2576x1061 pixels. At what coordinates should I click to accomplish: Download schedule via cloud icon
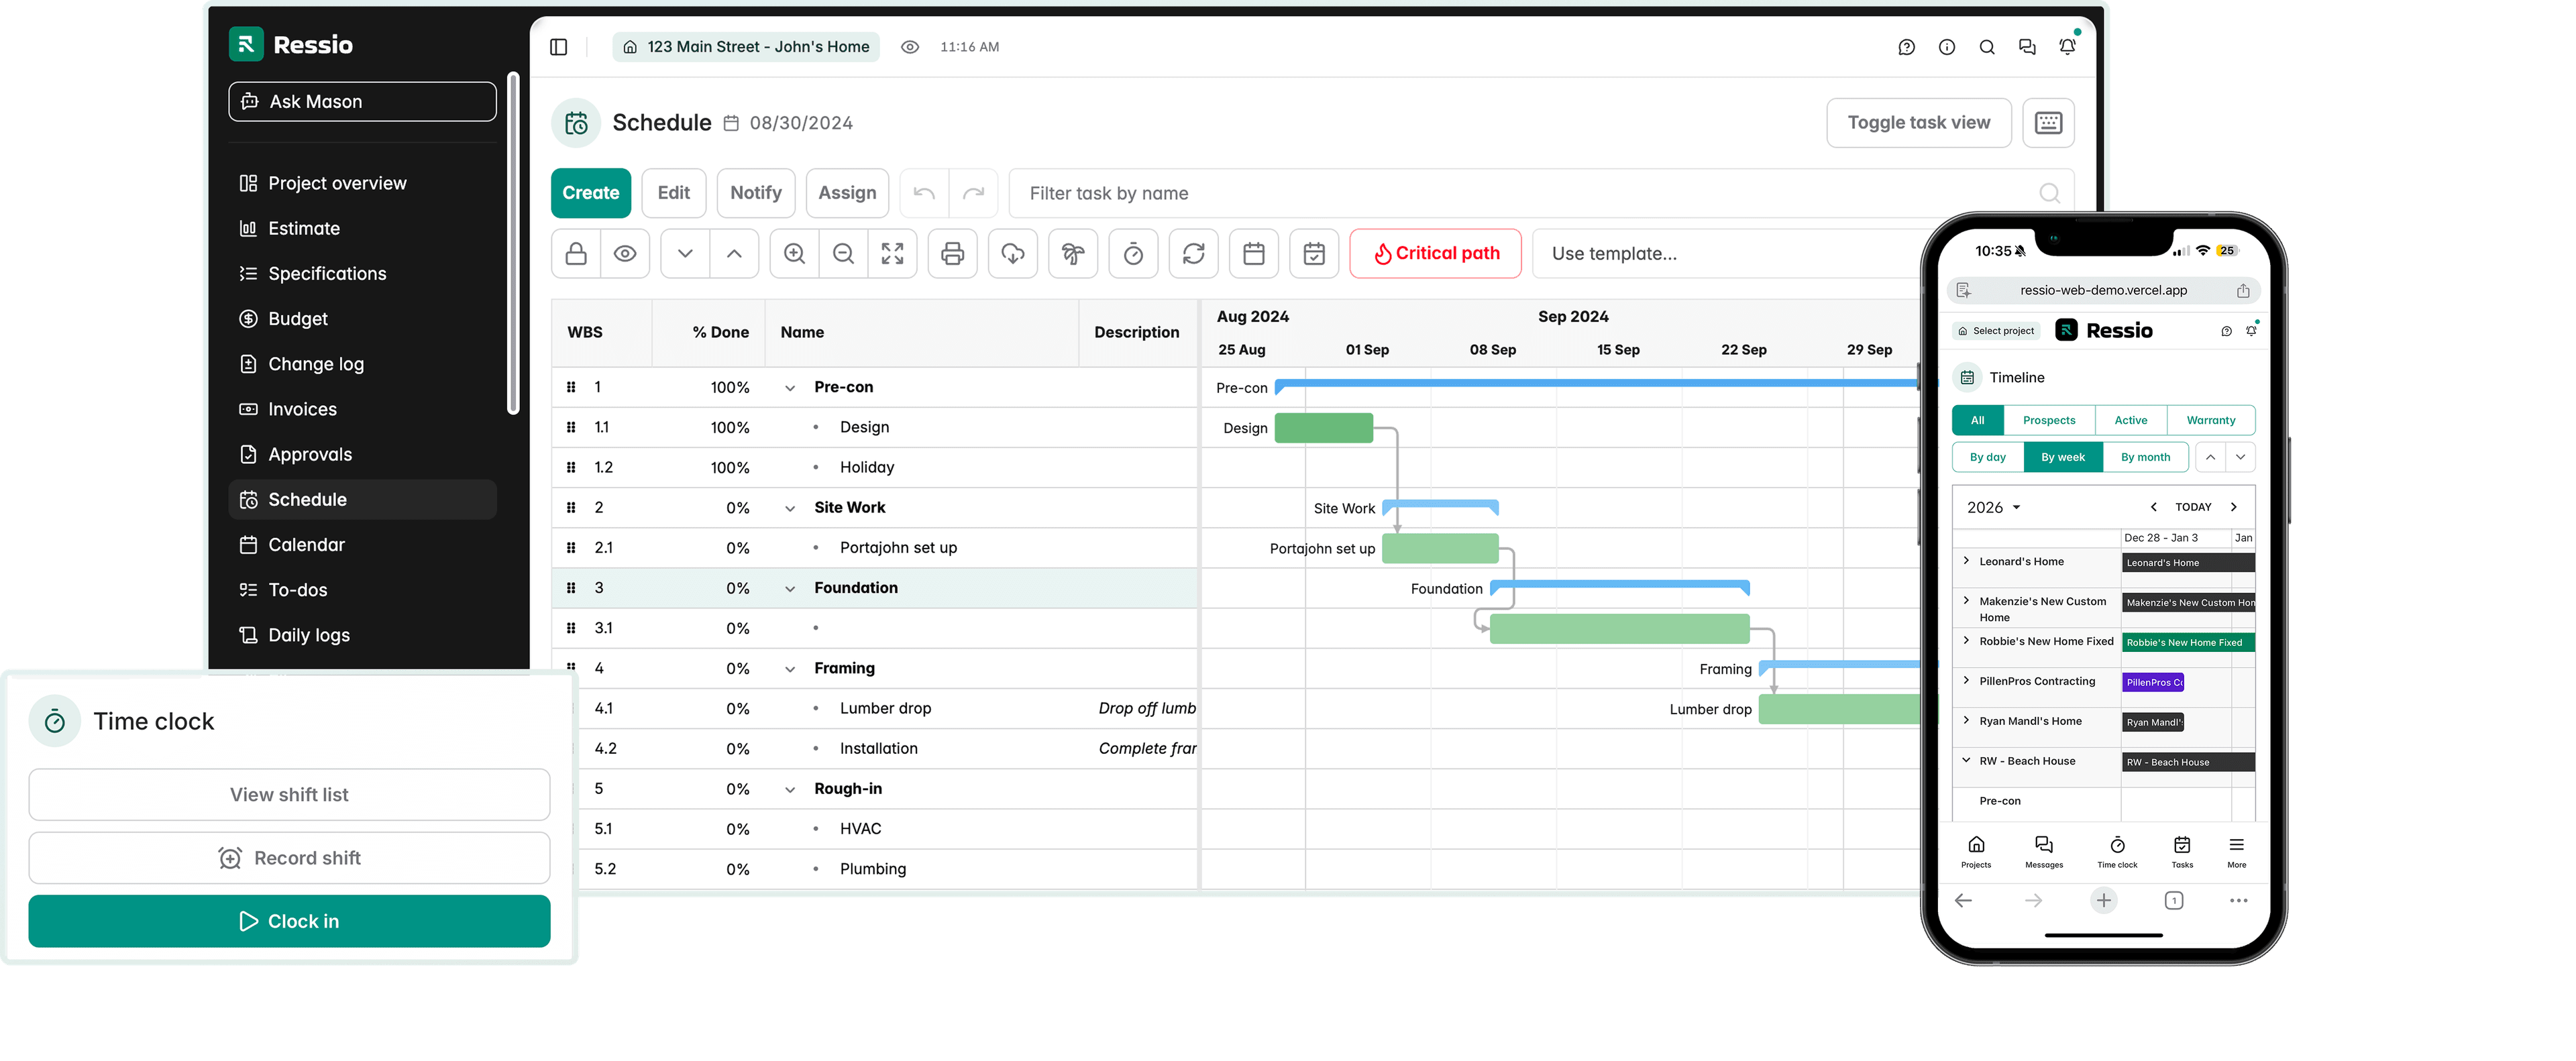click(1013, 254)
